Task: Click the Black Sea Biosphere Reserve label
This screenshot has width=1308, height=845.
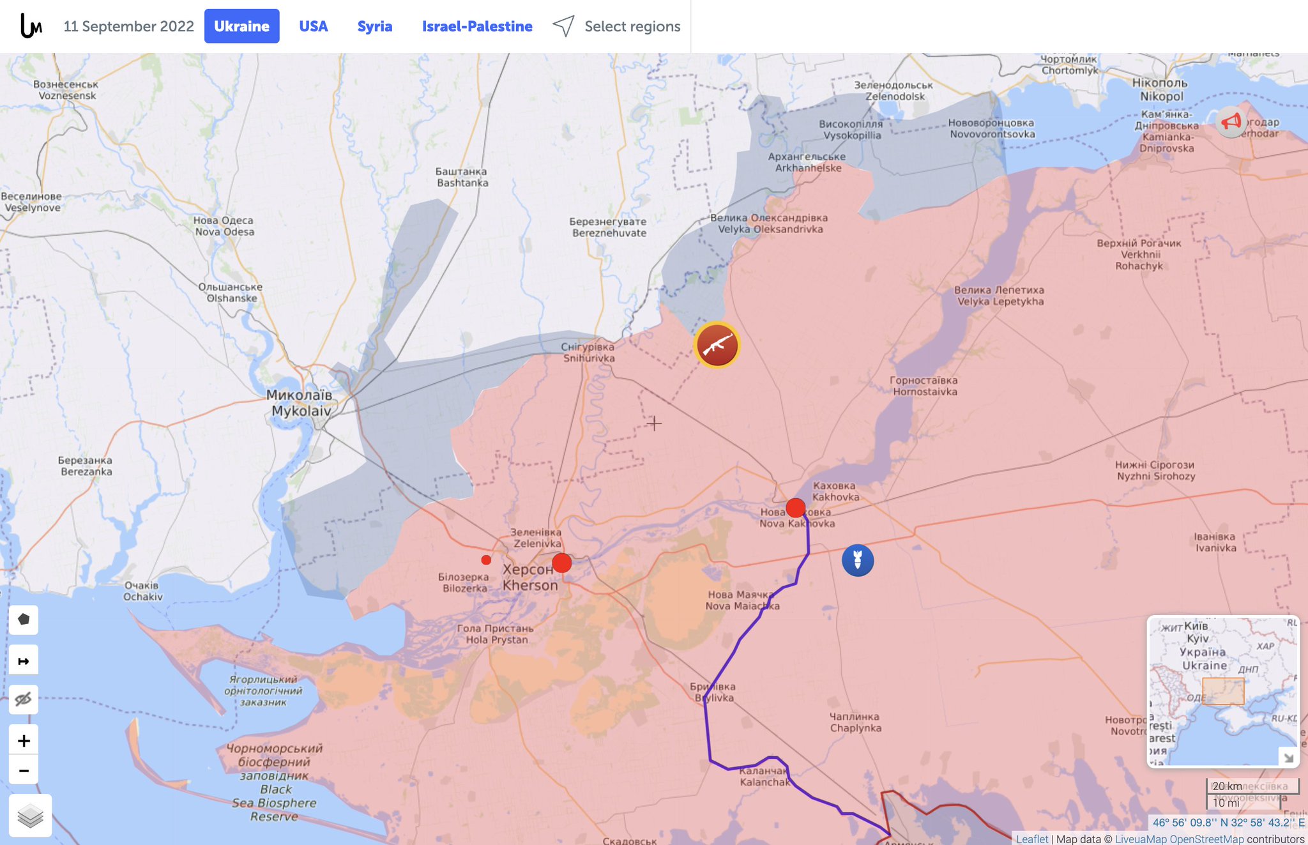Action: 275,782
